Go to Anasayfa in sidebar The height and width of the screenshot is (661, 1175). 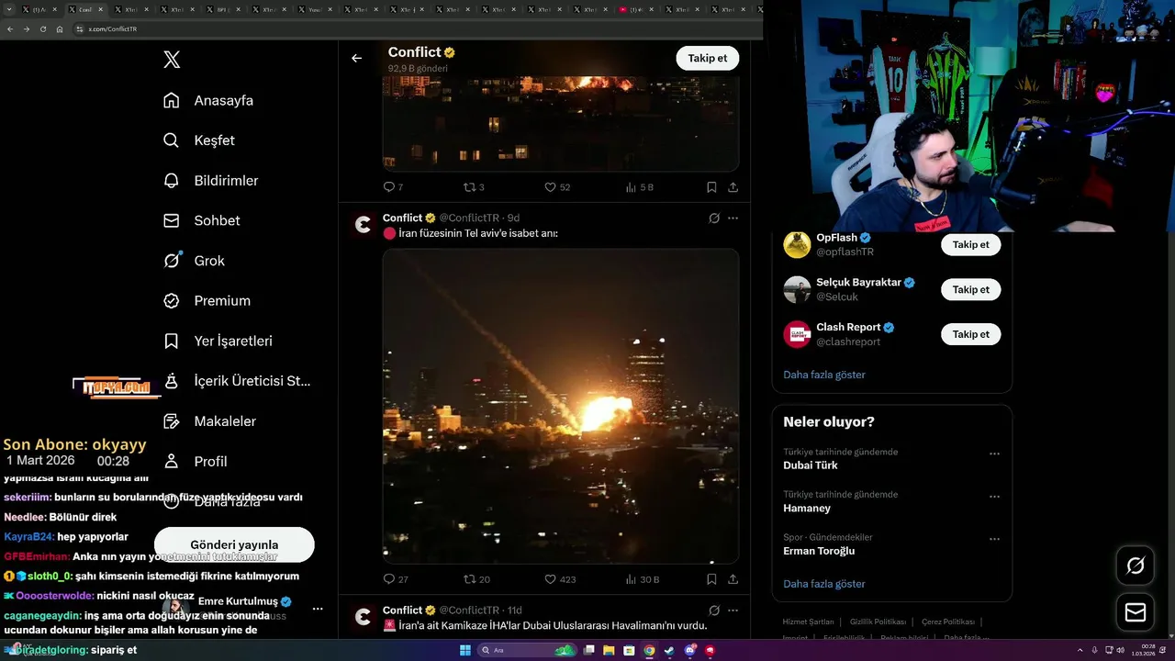pos(223,100)
